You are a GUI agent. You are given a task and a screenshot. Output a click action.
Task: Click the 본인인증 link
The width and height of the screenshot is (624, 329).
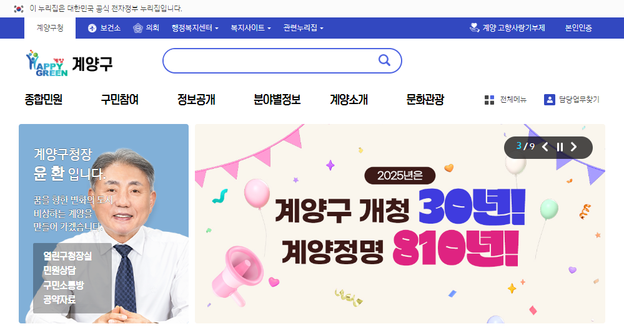pyautogui.click(x=578, y=28)
